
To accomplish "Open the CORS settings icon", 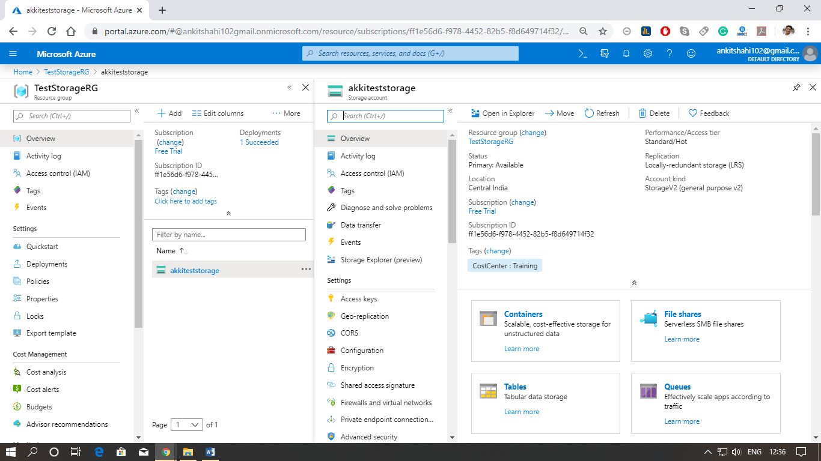I will pos(330,333).
